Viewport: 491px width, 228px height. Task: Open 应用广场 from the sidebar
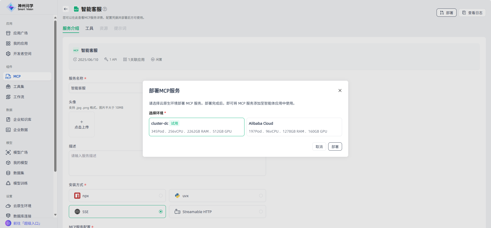click(x=21, y=33)
